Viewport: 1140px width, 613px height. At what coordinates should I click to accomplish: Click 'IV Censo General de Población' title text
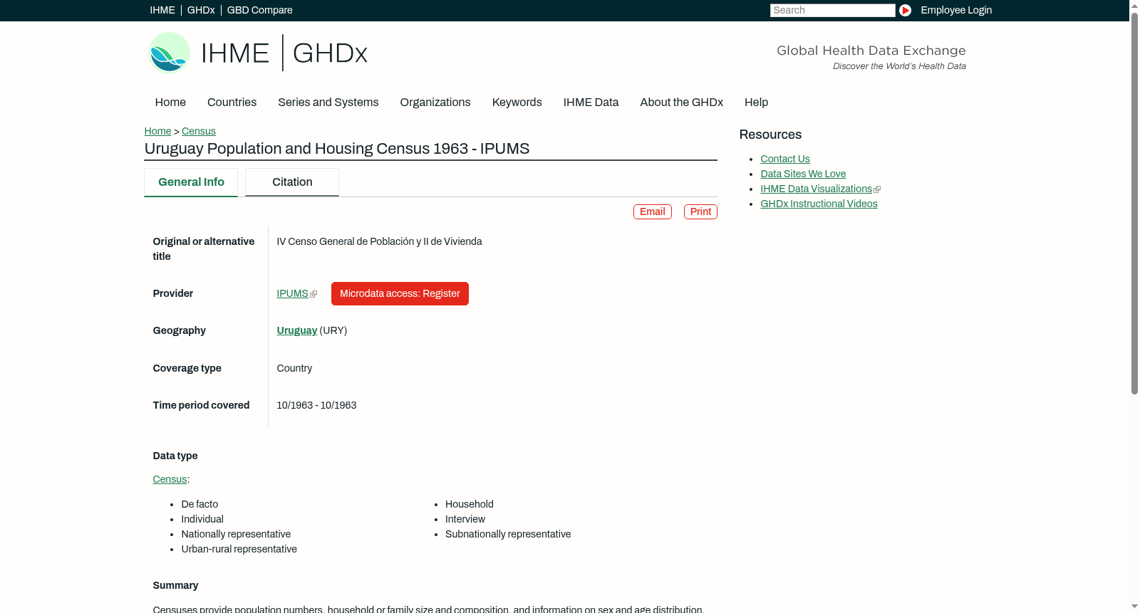(x=380, y=241)
